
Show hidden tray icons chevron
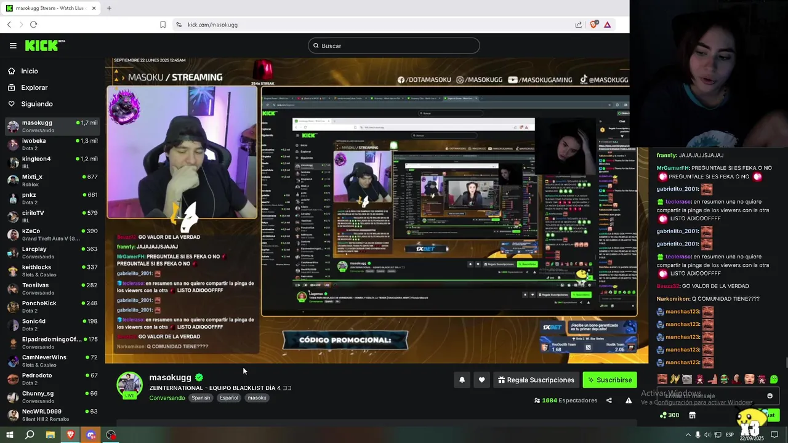(x=688, y=435)
